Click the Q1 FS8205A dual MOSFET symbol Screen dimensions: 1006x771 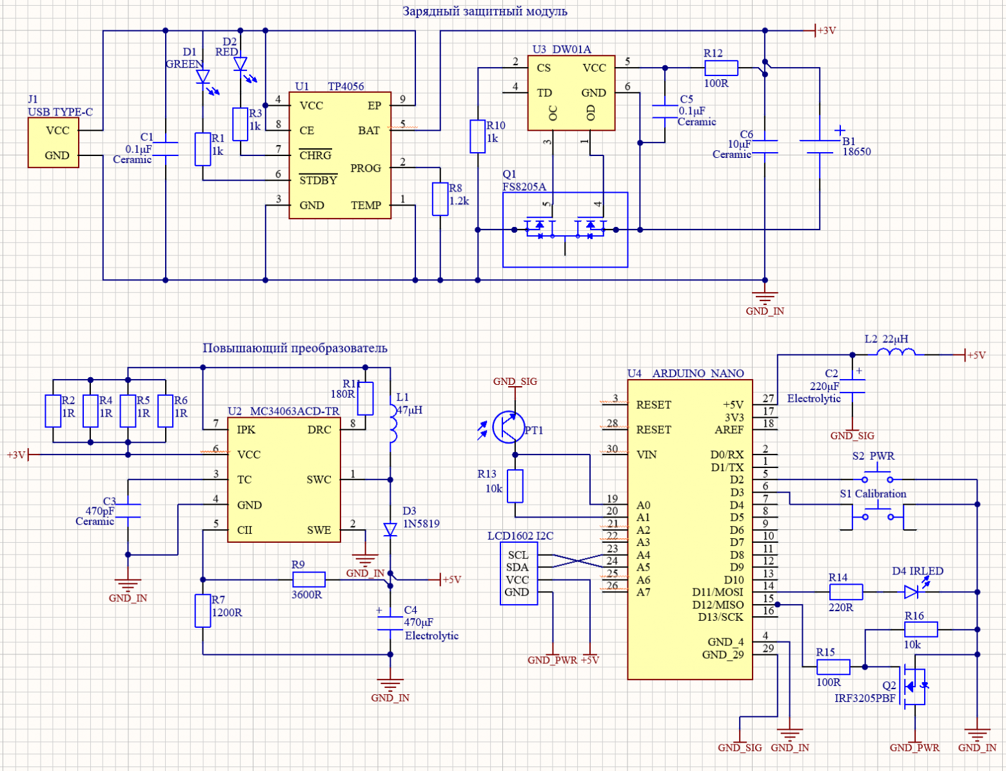point(564,229)
